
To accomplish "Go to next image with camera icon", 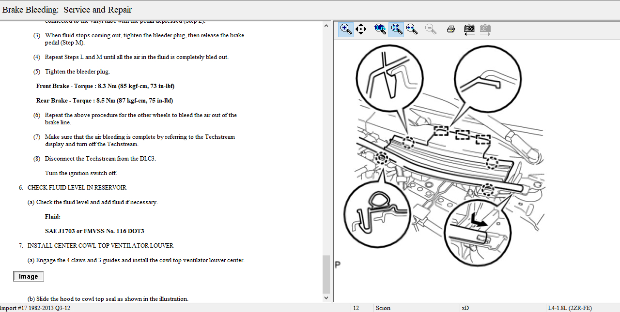I will click(485, 29).
